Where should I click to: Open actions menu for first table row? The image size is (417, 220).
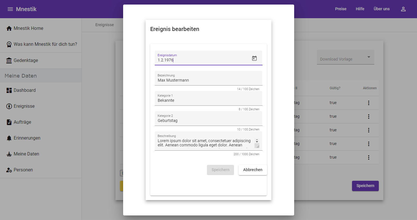[369, 103]
